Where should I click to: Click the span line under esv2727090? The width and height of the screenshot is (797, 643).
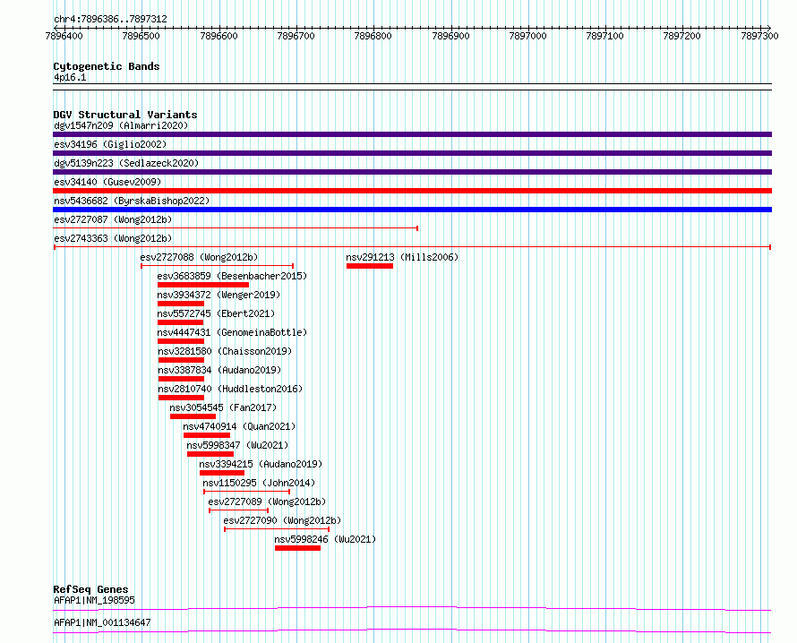coord(277,529)
